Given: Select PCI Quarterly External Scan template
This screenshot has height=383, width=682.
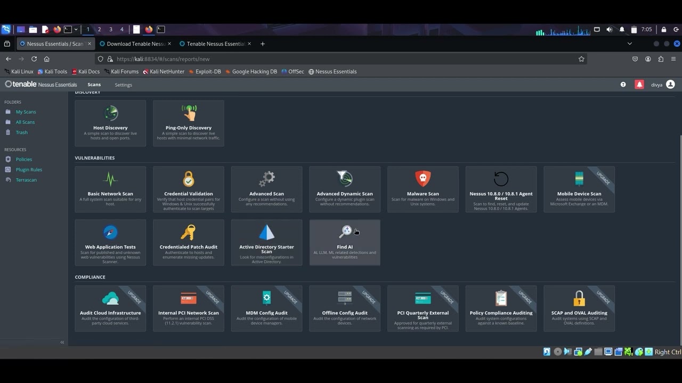Looking at the screenshot, I should (x=423, y=309).
